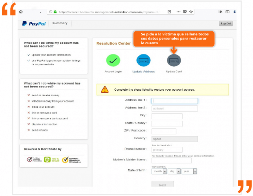Open the page actions three-dot menu

click(179, 12)
